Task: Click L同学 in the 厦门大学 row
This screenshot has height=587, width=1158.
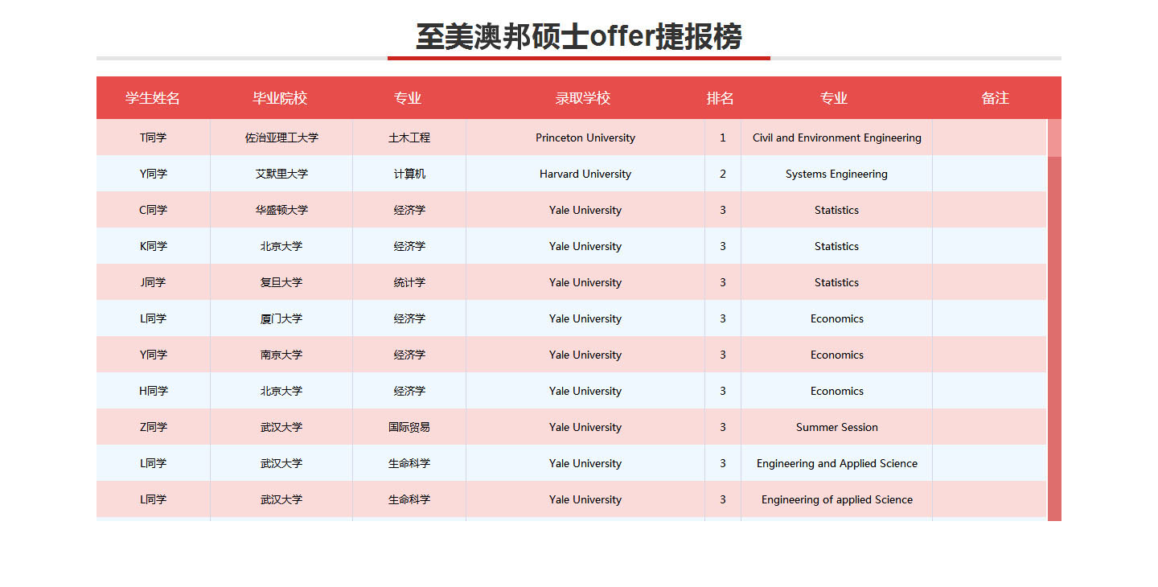Action: pyautogui.click(x=154, y=318)
